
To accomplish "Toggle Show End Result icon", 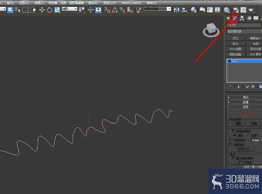I will click(x=238, y=86).
